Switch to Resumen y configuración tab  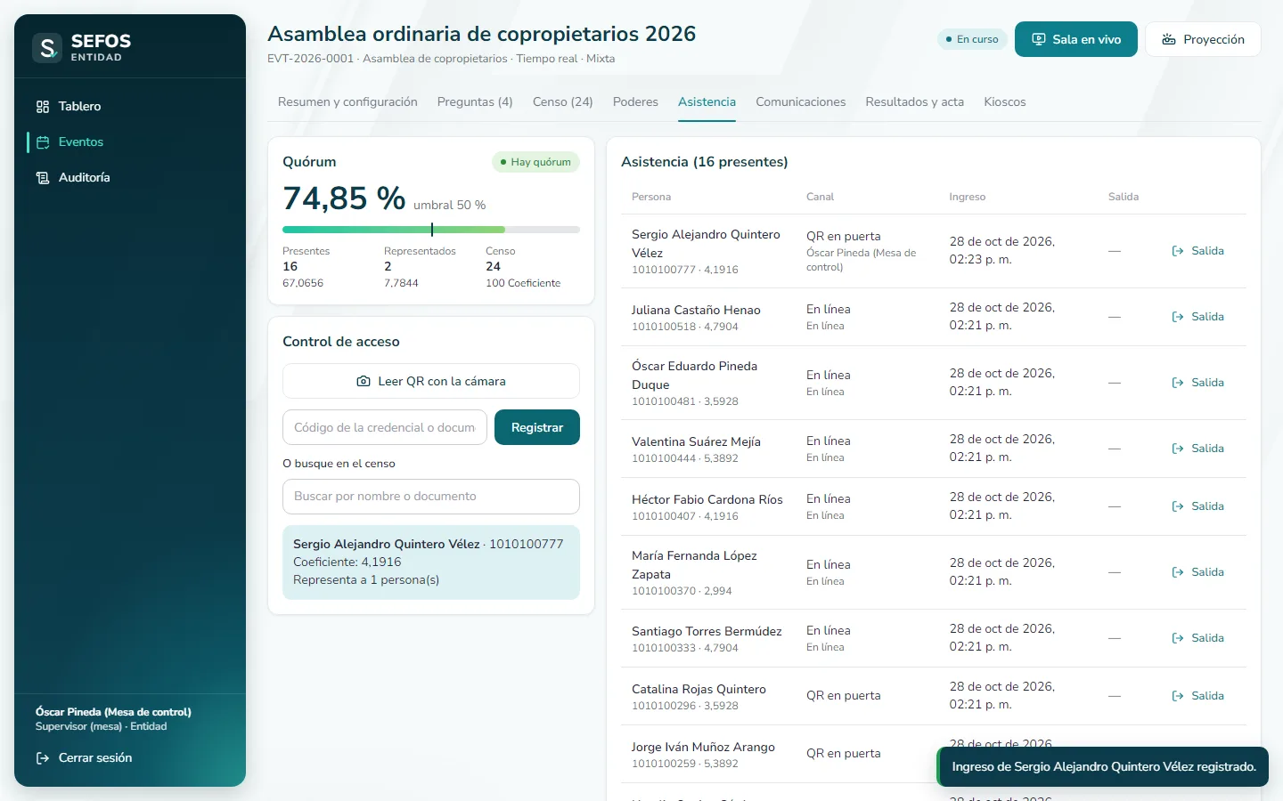[x=347, y=101]
